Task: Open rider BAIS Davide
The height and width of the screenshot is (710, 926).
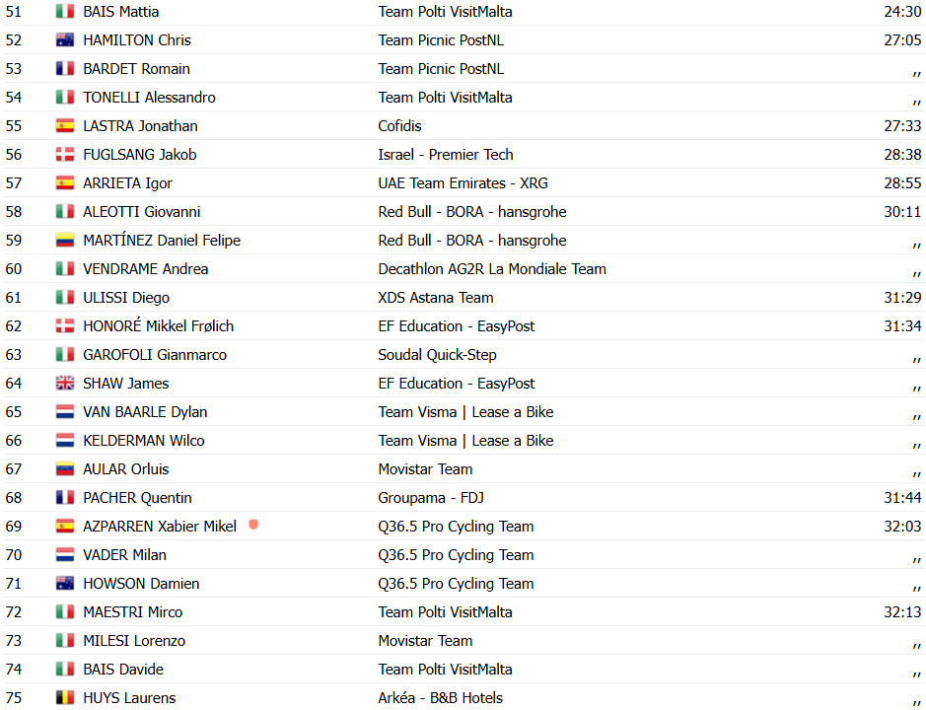Action: tap(123, 669)
